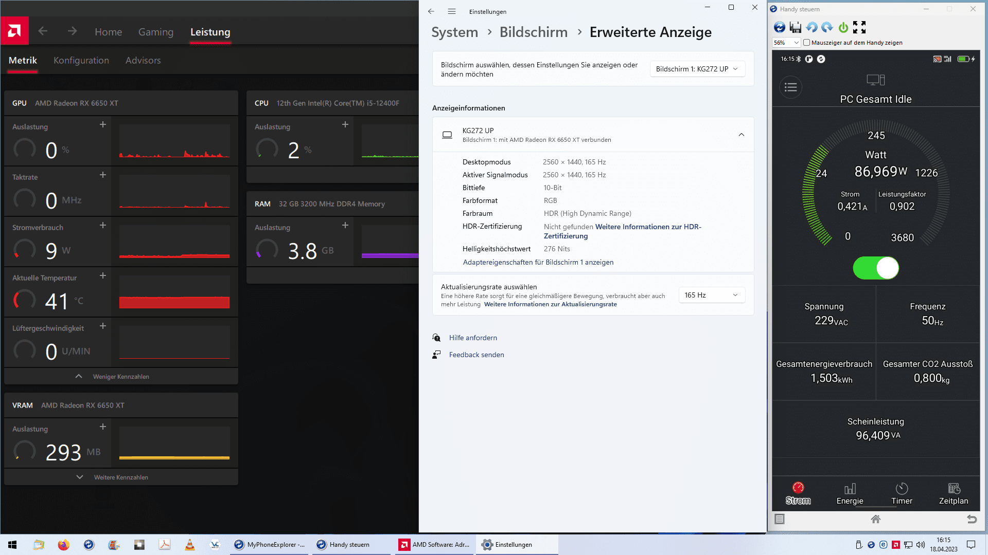Click the AMD logo icon
The height and width of the screenshot is (555, 988).
pos(14,31)
